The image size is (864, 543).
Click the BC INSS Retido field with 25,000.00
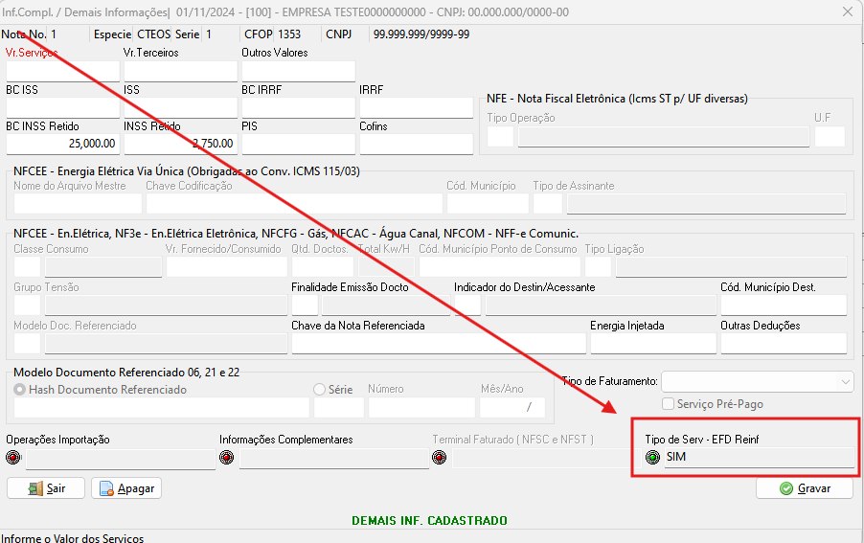tap(63, 144)
